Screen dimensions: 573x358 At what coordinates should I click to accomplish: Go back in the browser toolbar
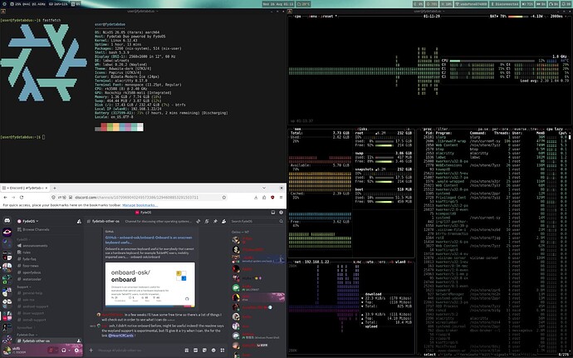(5, 198)
